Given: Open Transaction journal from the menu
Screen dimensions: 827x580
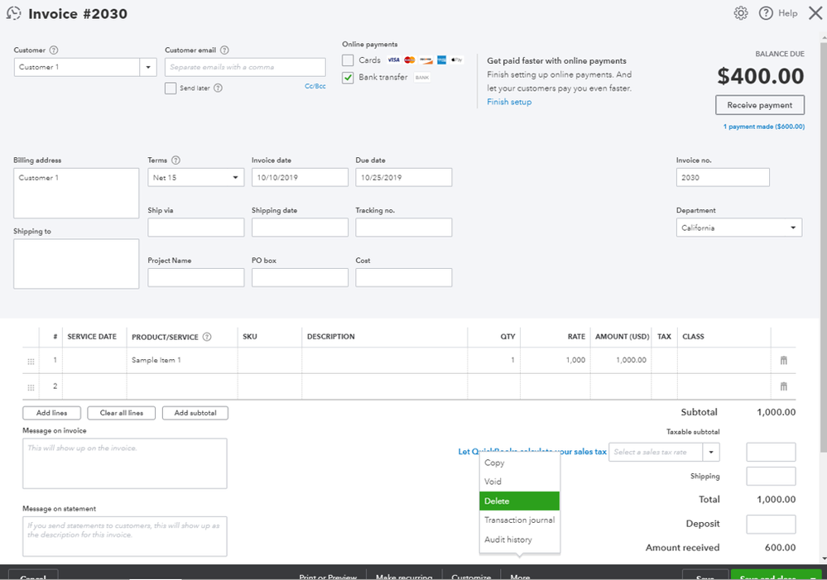Looking at the screenshot, I should pyautogui.click(x=520, y=520).
